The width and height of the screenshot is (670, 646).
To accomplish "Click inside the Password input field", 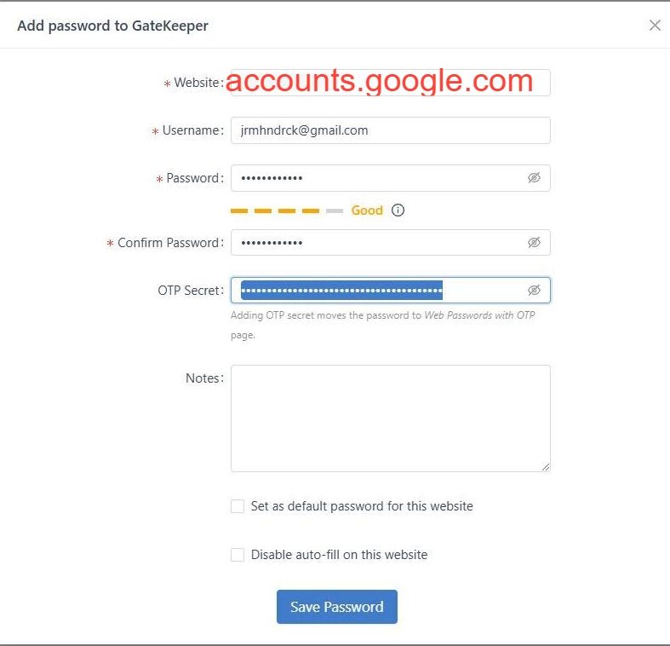I will 390,178.
